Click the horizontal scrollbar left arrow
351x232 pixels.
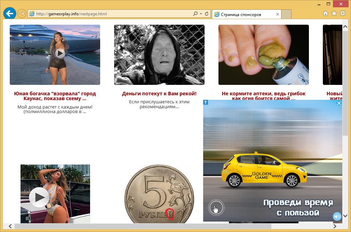(10, 226)
